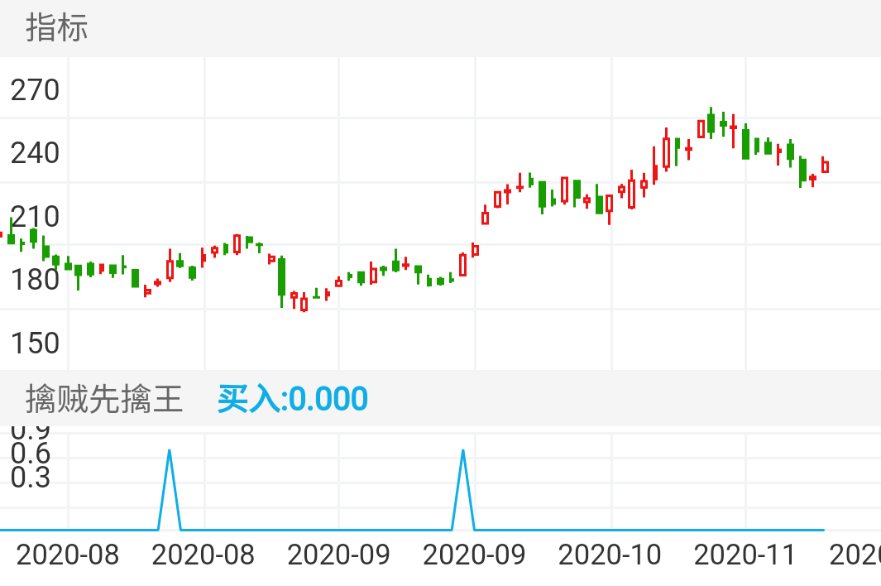This screenshot has height=586, width=881.
Task: Click the blue 买入:0.000 value
Action: coord(291,398)
